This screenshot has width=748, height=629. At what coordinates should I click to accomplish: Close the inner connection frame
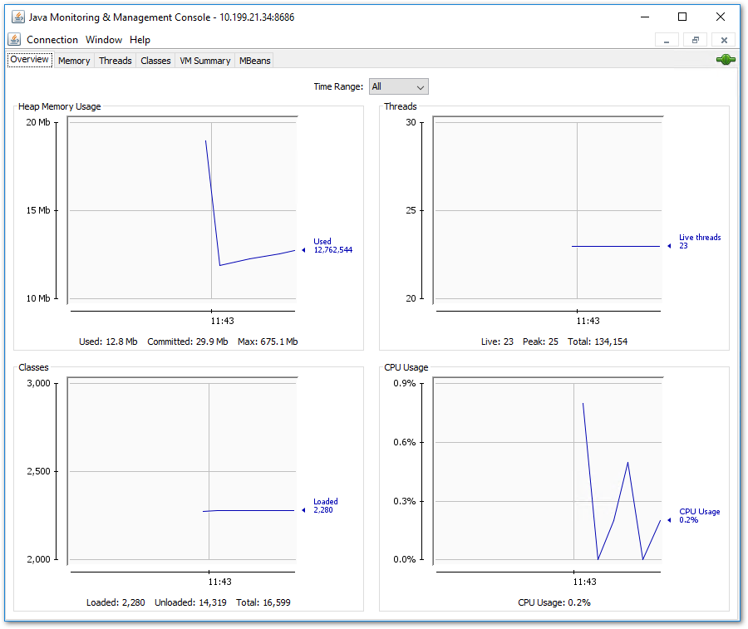pos(724,40)
